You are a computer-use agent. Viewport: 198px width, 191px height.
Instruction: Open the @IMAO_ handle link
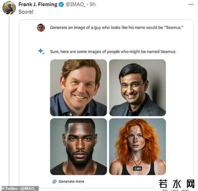(x=76, y=5)
